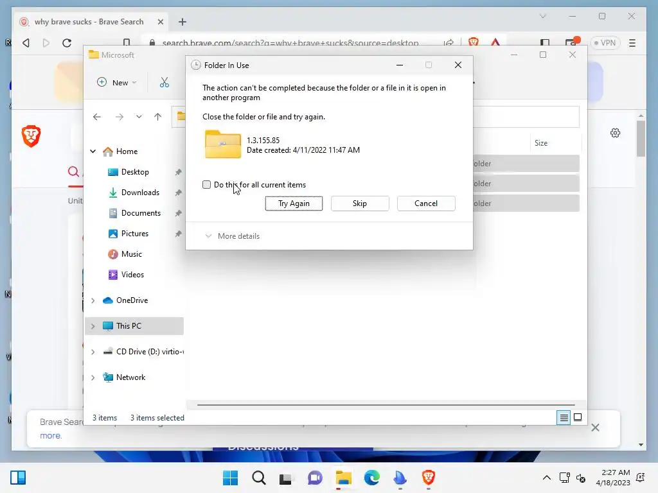Expand the Network tree node
The height and width of the screenshot is (493, 658).
pyautogui.click(x=93, y=377)
